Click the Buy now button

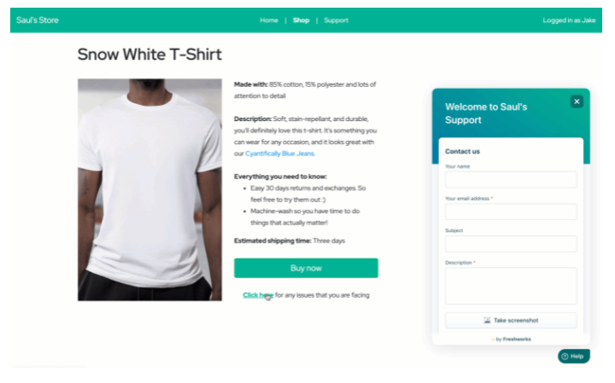(306, 268)
